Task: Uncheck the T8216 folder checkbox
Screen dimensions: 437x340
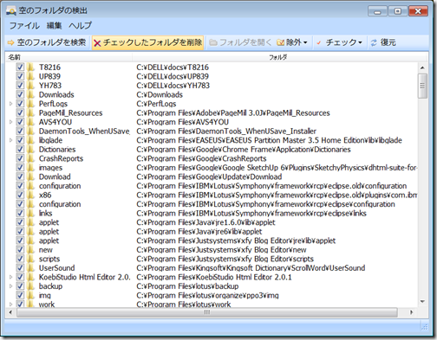Action: point(20,67)
